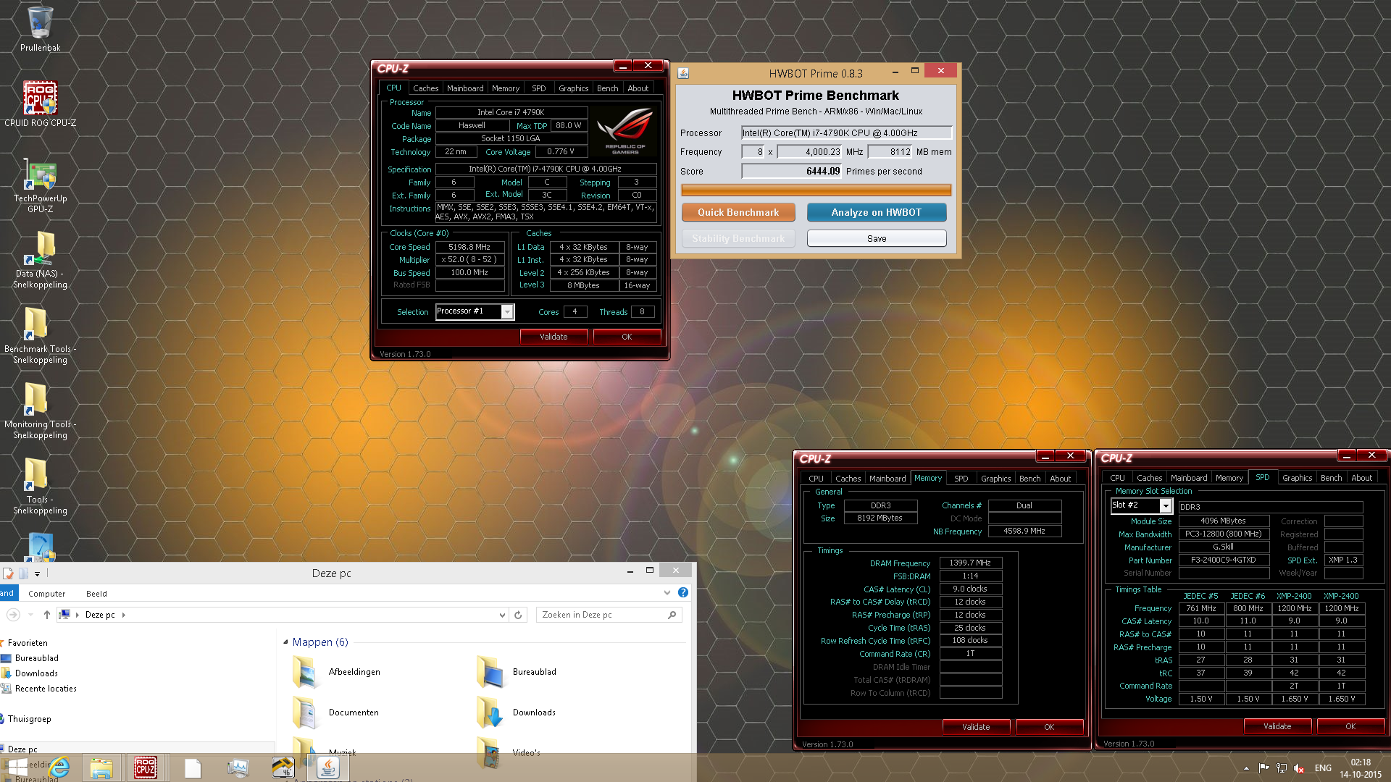Open the Processor #1 selection dropdown
Screen dimensions: 1391x782
tap(507, 311)
